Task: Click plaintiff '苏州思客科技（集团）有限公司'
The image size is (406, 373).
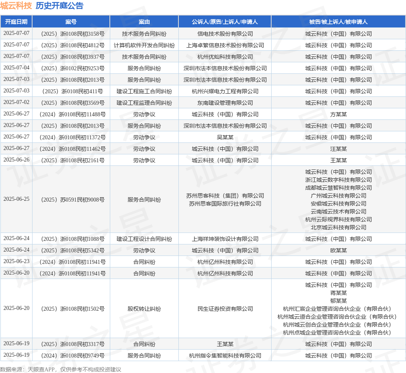Action: 225,196
